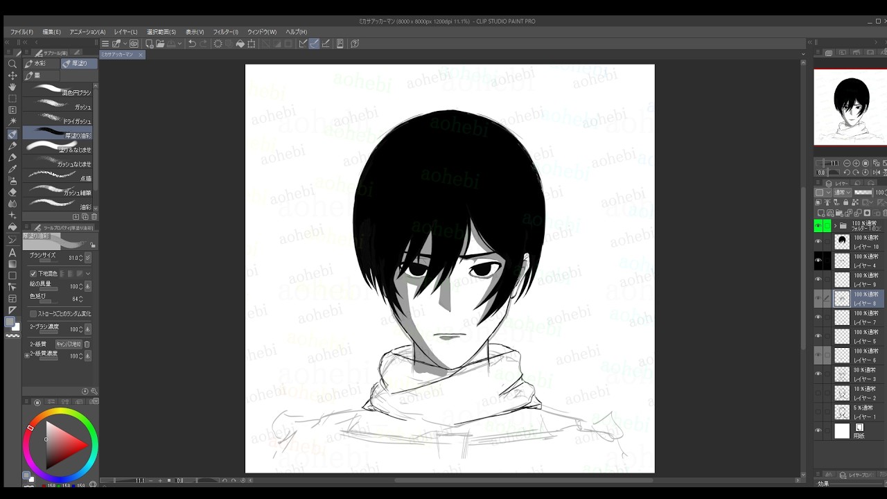This screenshot has width=887, height=499.
Task: Click the smartphone connection icon
Action: click(x=340, y=44)
